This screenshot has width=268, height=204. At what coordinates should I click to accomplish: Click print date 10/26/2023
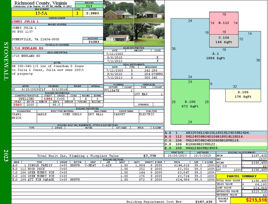177,156
